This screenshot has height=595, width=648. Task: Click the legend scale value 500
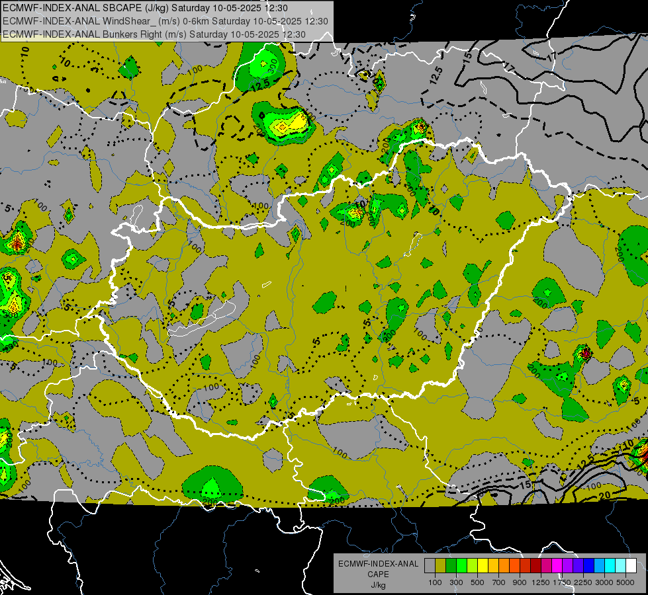pos(477,582)
